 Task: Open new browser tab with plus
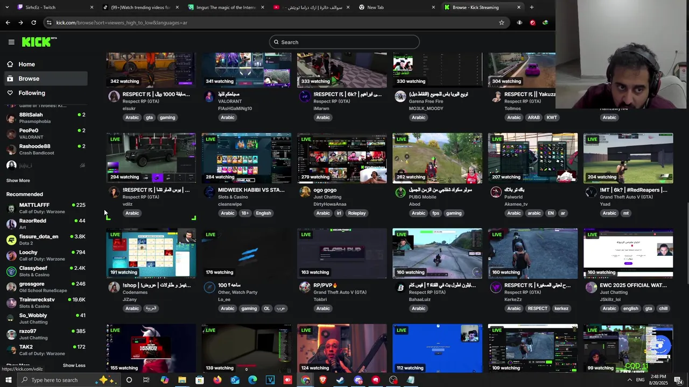click(x=531, y=7)
